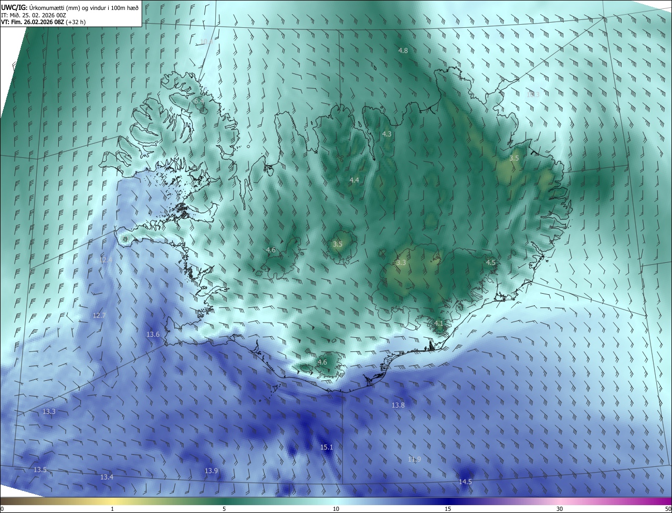
Task: Click the 4.1 value label
Action: (x=439, y=323)
